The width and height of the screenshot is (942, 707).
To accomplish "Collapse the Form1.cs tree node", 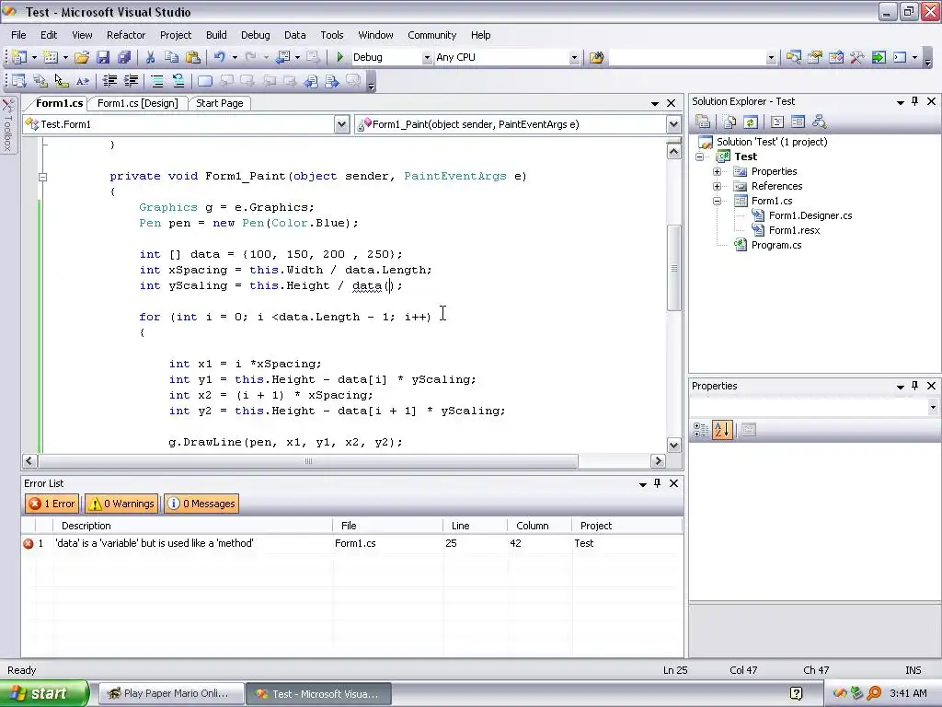I will tap(717, 201).
